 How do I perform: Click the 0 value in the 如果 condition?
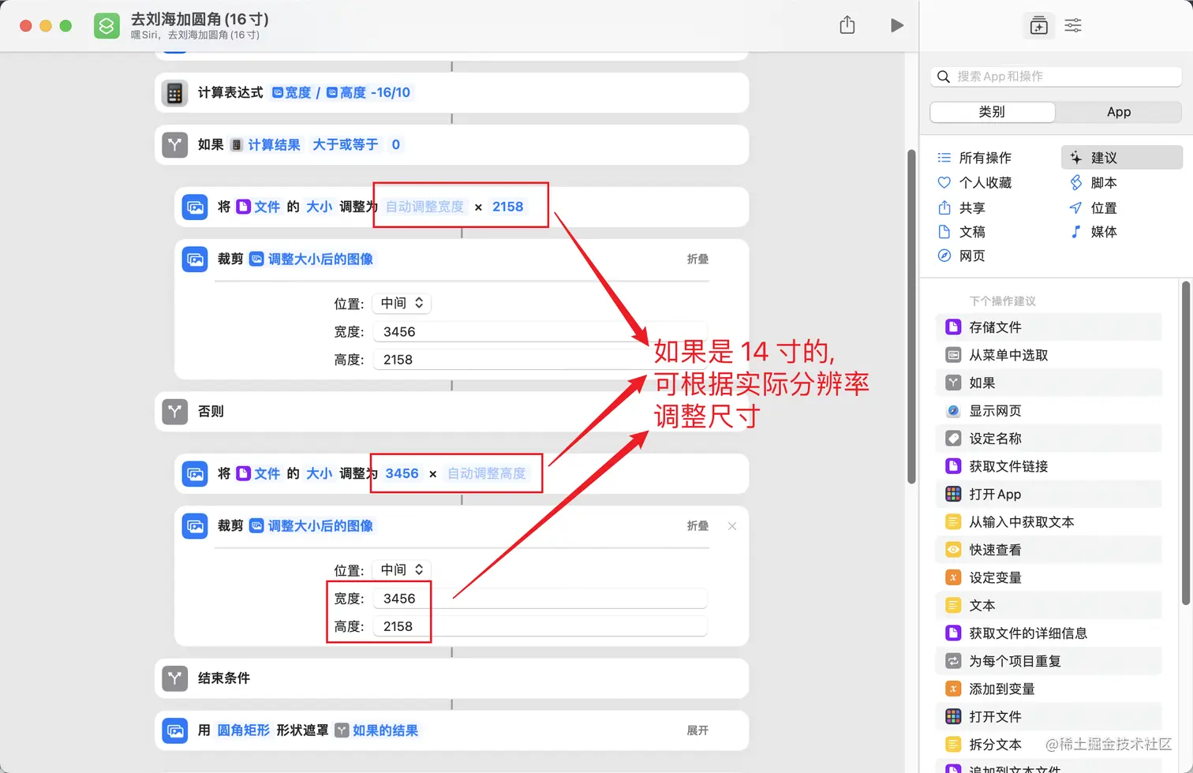[x=396, y=144]
